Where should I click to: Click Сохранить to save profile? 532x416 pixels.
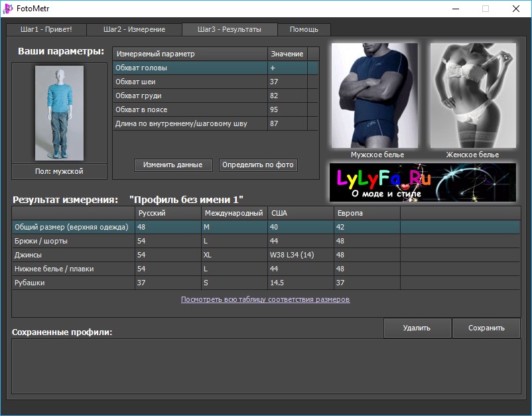coord(486,328)
